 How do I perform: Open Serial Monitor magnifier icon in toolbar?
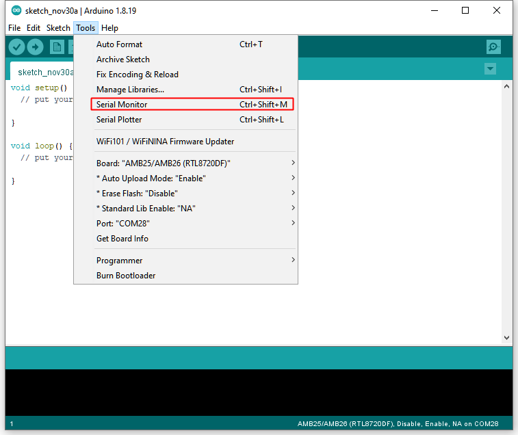click(493, 47)
